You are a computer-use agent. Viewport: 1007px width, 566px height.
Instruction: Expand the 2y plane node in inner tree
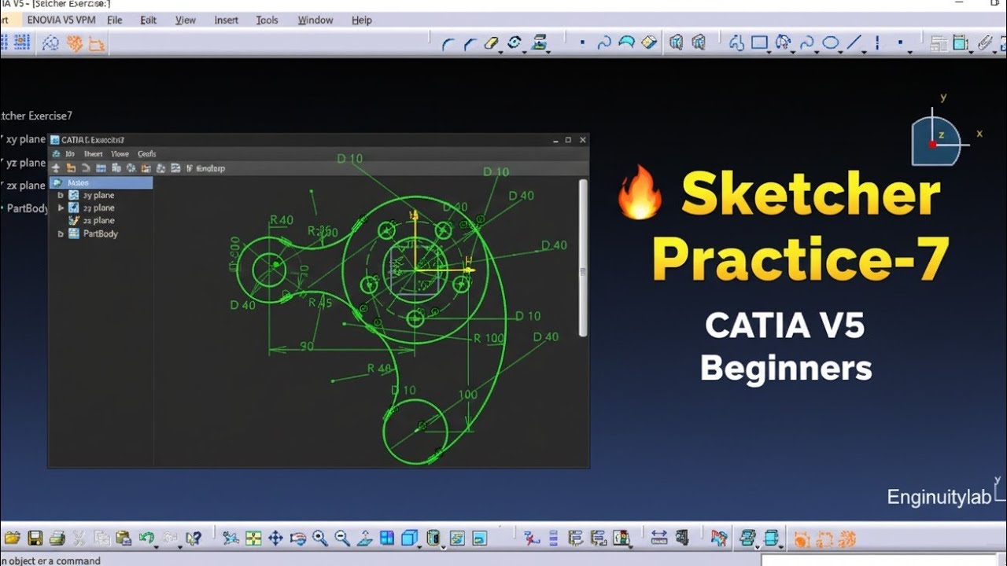point(61,195)
